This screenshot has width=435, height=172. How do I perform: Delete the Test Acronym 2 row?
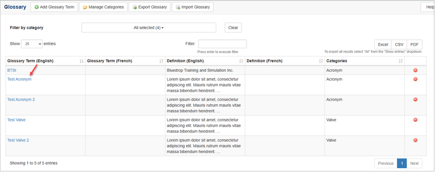[415, 99]
